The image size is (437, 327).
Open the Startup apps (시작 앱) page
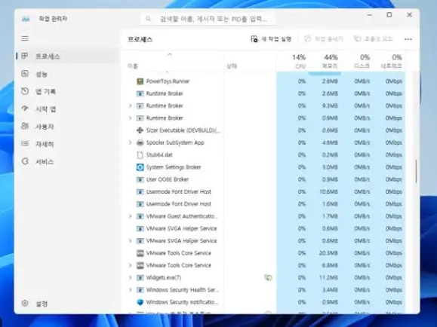tap(66, 109)
